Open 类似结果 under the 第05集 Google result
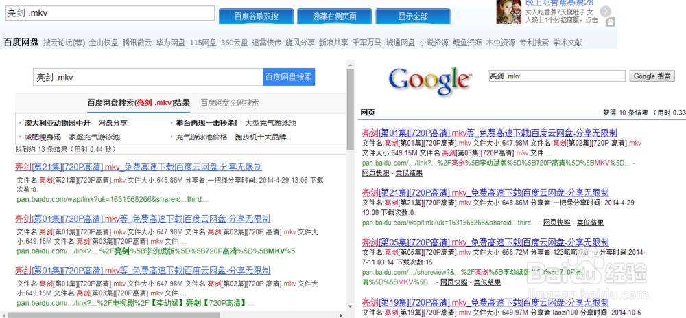Image resolution: width=686 pixels, height=318 pixels. 487,282
